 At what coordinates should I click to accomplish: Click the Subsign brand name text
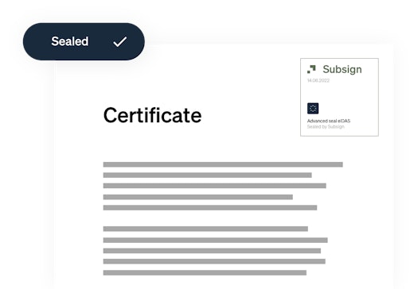click(342, 69)
